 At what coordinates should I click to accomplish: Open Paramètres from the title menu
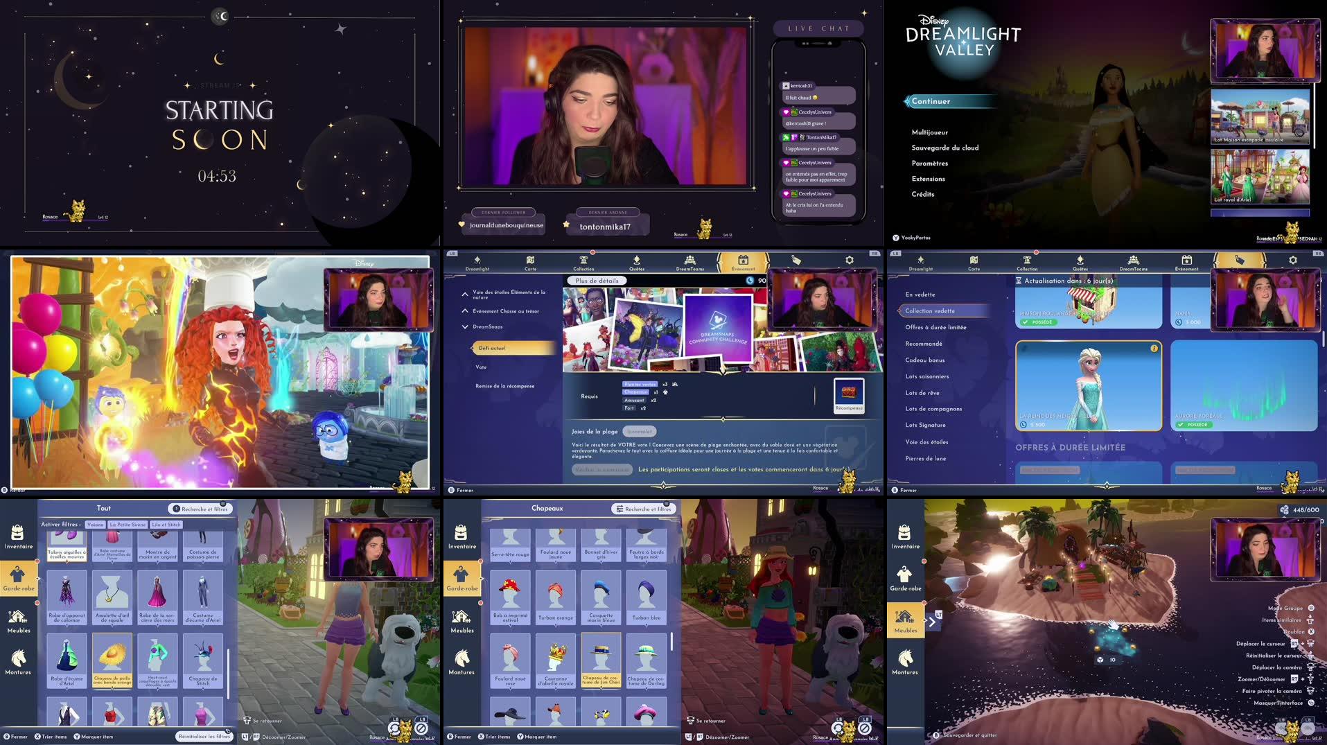coord(929,164)
